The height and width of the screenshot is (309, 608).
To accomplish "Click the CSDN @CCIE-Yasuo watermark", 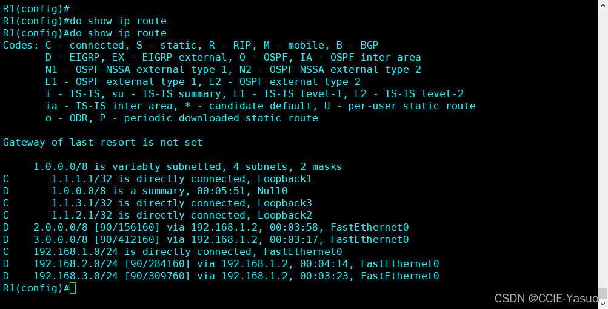I will click(x=546, y=298).
